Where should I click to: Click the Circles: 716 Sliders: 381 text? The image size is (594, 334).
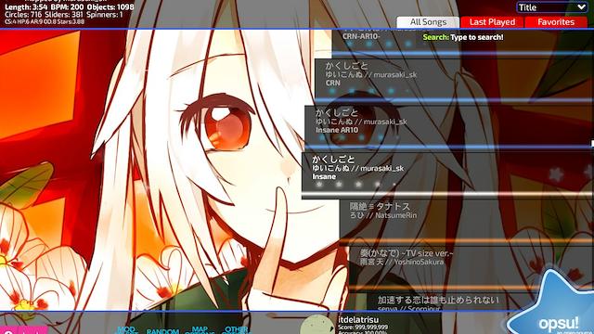pos(64,15)
